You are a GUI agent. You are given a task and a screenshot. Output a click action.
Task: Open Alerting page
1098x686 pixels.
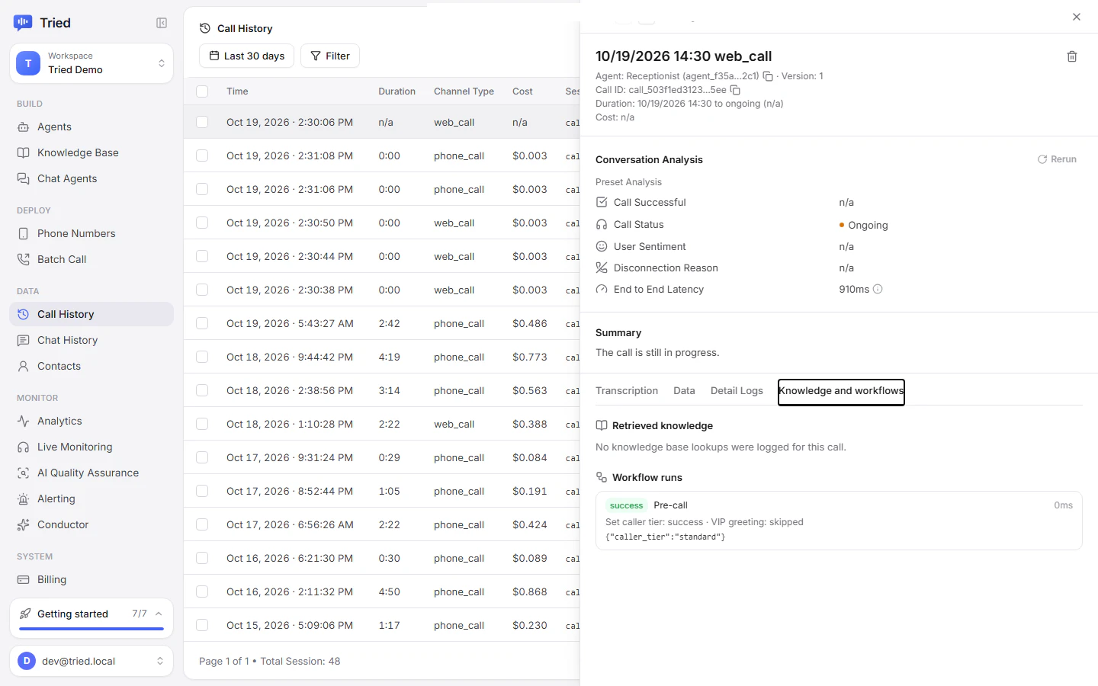91,498
